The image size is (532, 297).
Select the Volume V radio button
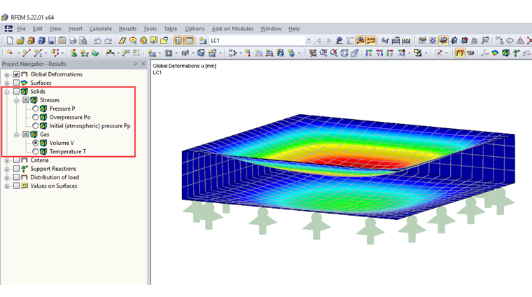click(x=35, y=143)
